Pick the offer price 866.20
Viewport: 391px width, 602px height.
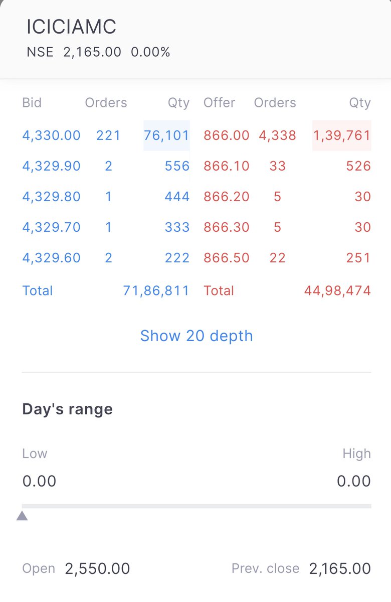pyautogui.click(x=227, y=197)
